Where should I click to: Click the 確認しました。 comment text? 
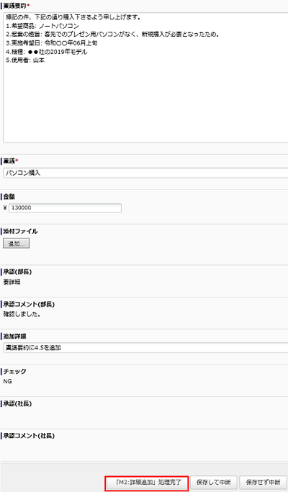pyautogui.click(x=22, y=314)
